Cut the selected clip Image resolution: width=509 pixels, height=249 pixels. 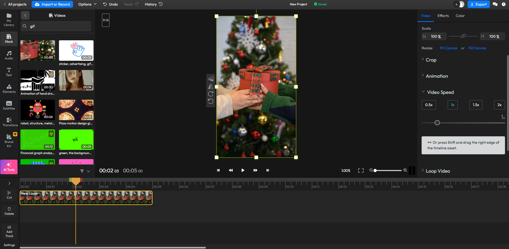tap(9, 195)
